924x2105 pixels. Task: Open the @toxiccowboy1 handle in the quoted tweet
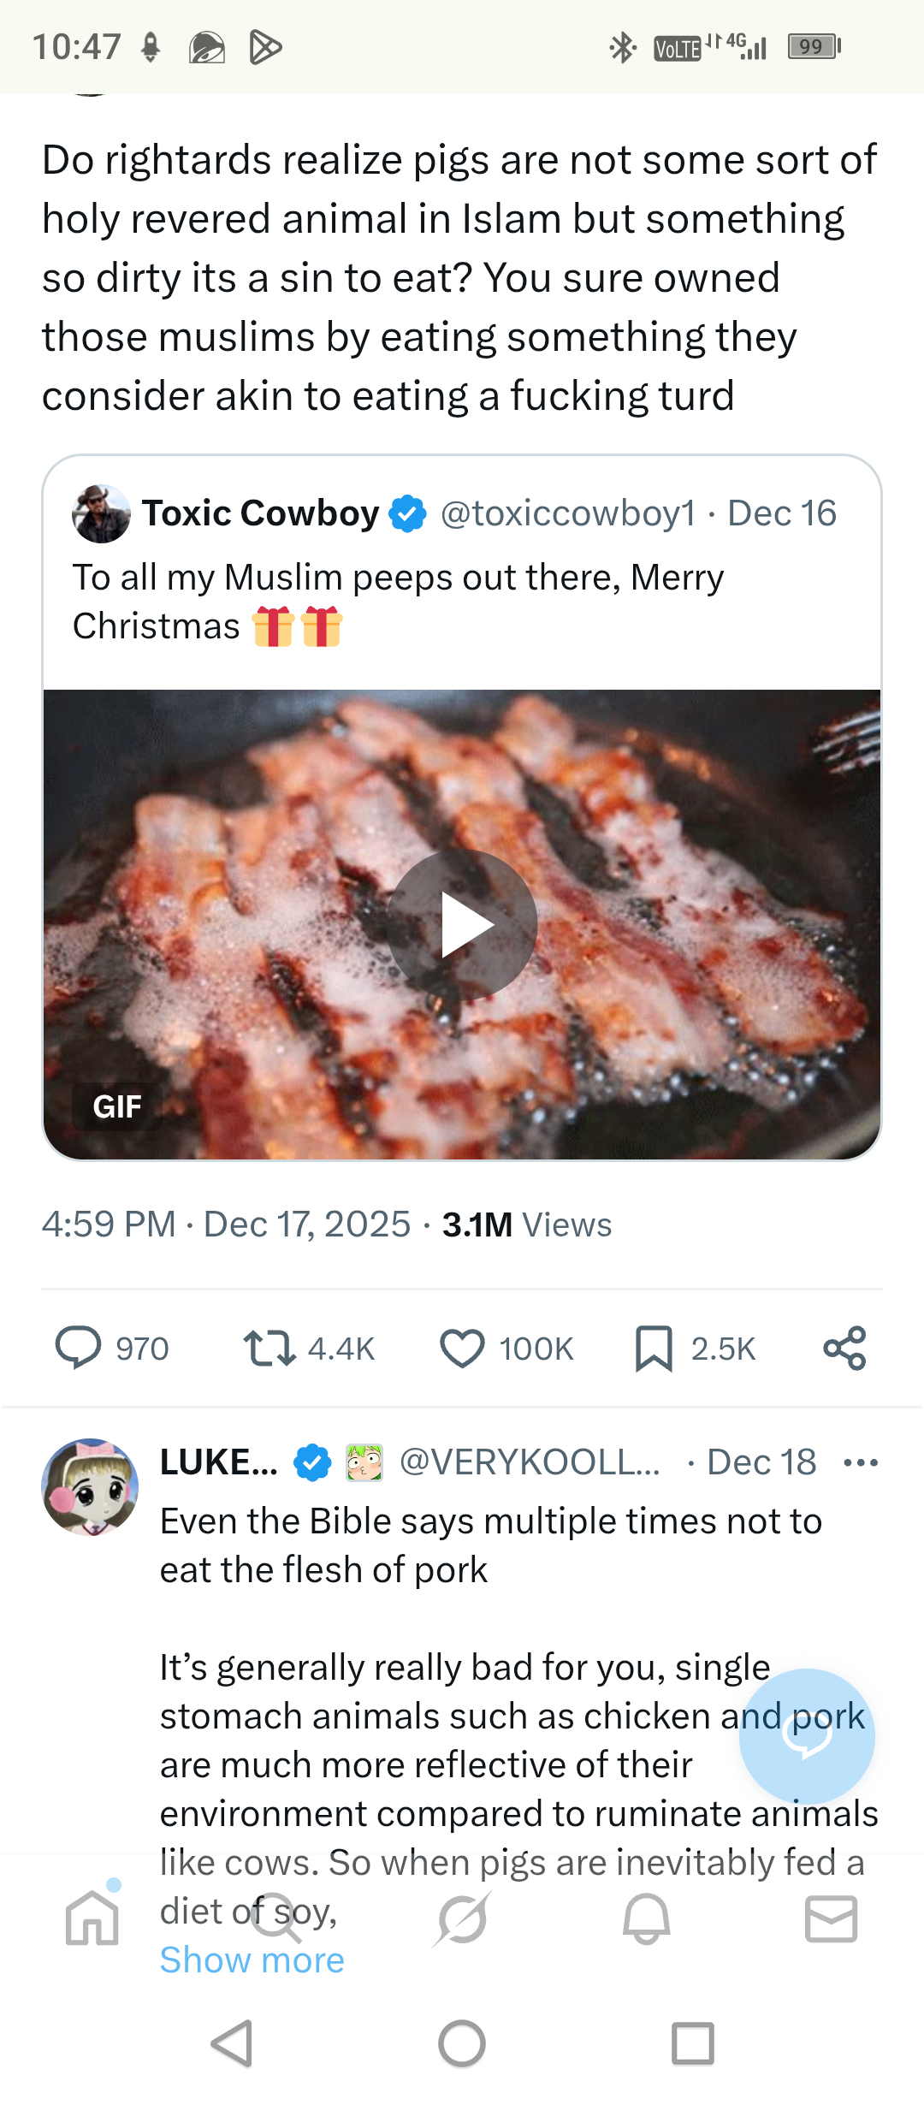click(568, 513)
